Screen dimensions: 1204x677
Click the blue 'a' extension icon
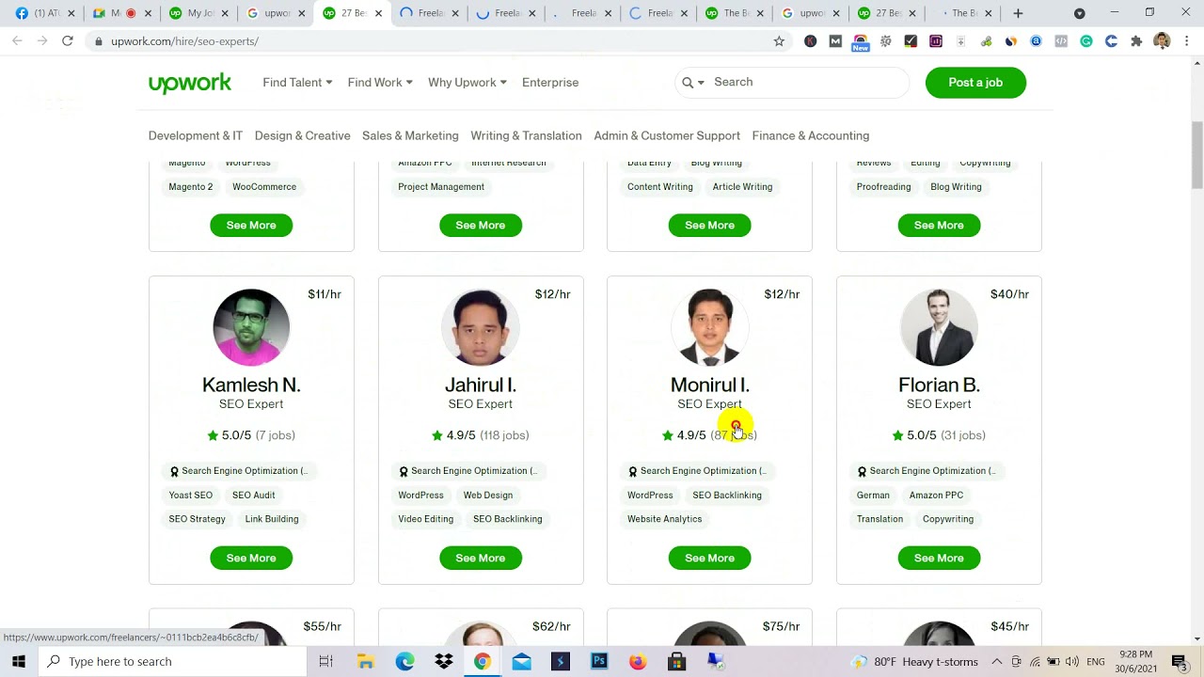pyautogui.click(x=1036, y=41)
